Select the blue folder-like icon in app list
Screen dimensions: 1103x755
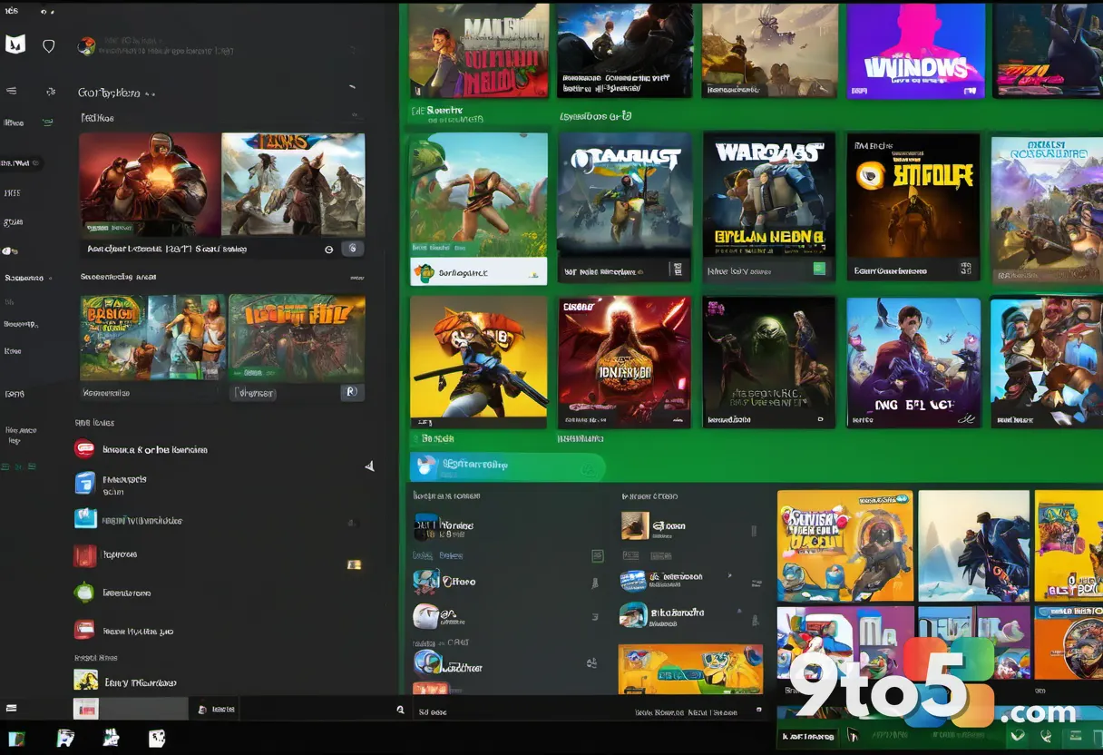point(85,483)
